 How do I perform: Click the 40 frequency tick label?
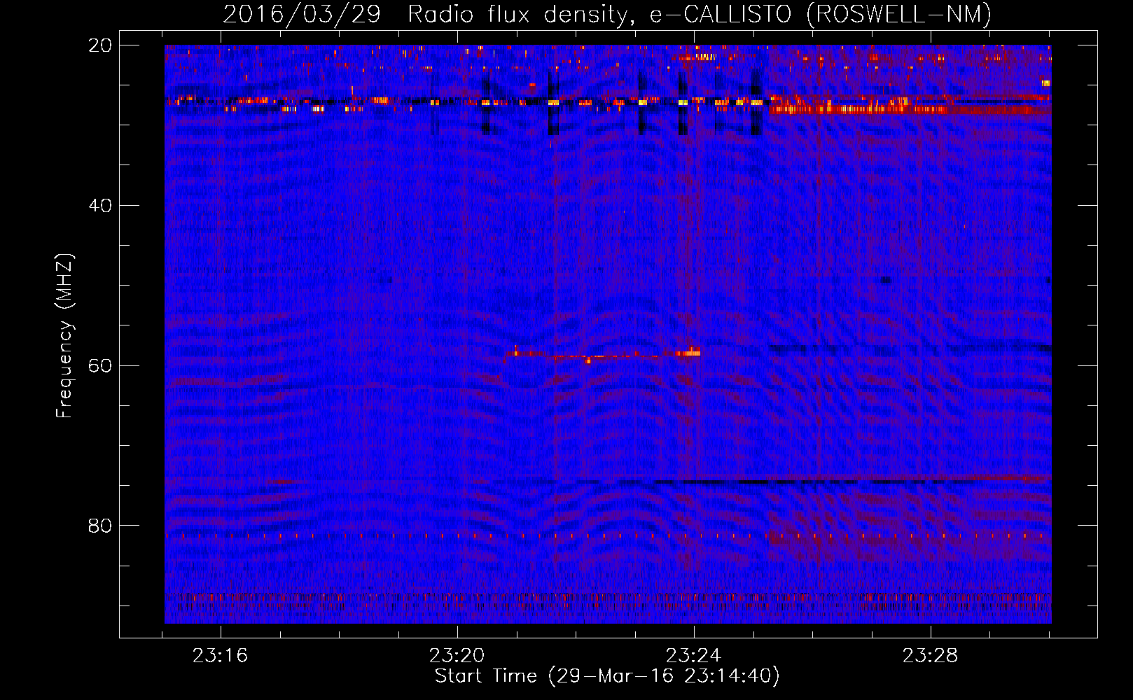click(99, 206)
